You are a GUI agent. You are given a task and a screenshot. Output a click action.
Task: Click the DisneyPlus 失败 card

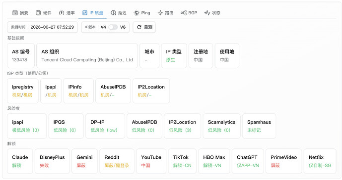pyautogui.click(x=52, y=161)
